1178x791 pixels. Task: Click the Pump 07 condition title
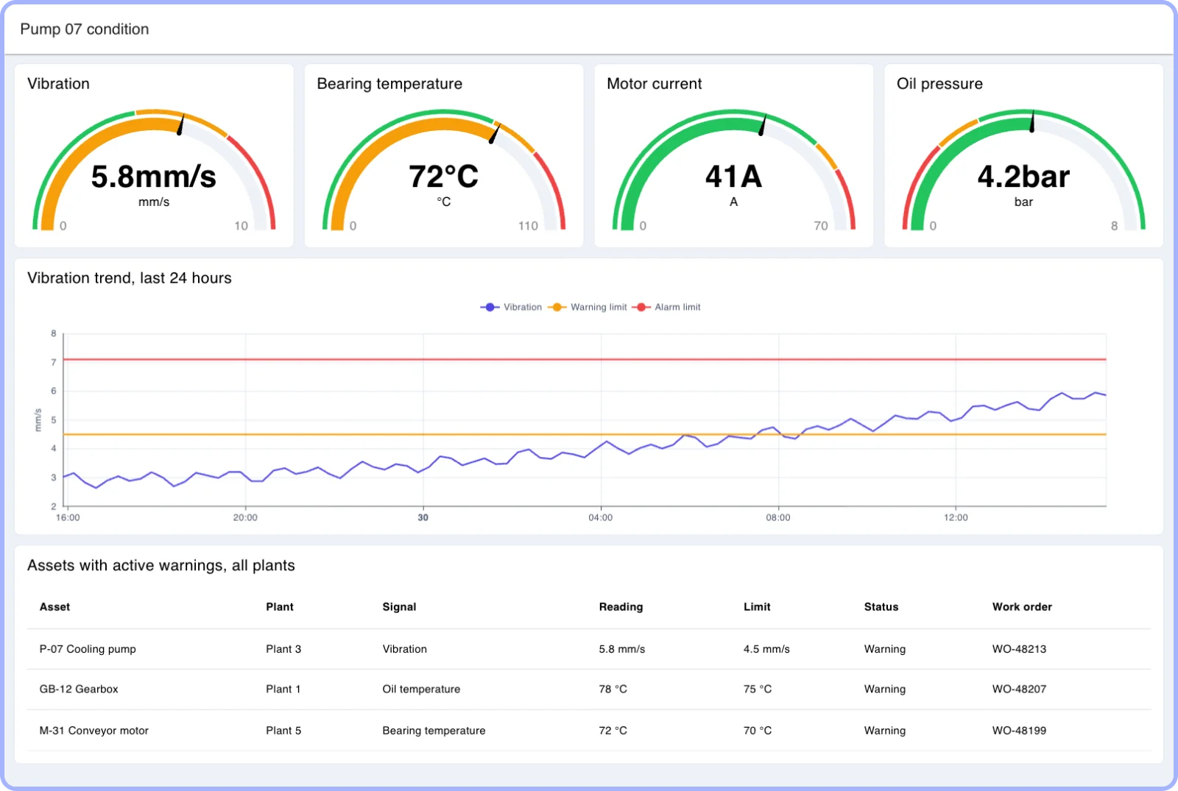point(85,29)
